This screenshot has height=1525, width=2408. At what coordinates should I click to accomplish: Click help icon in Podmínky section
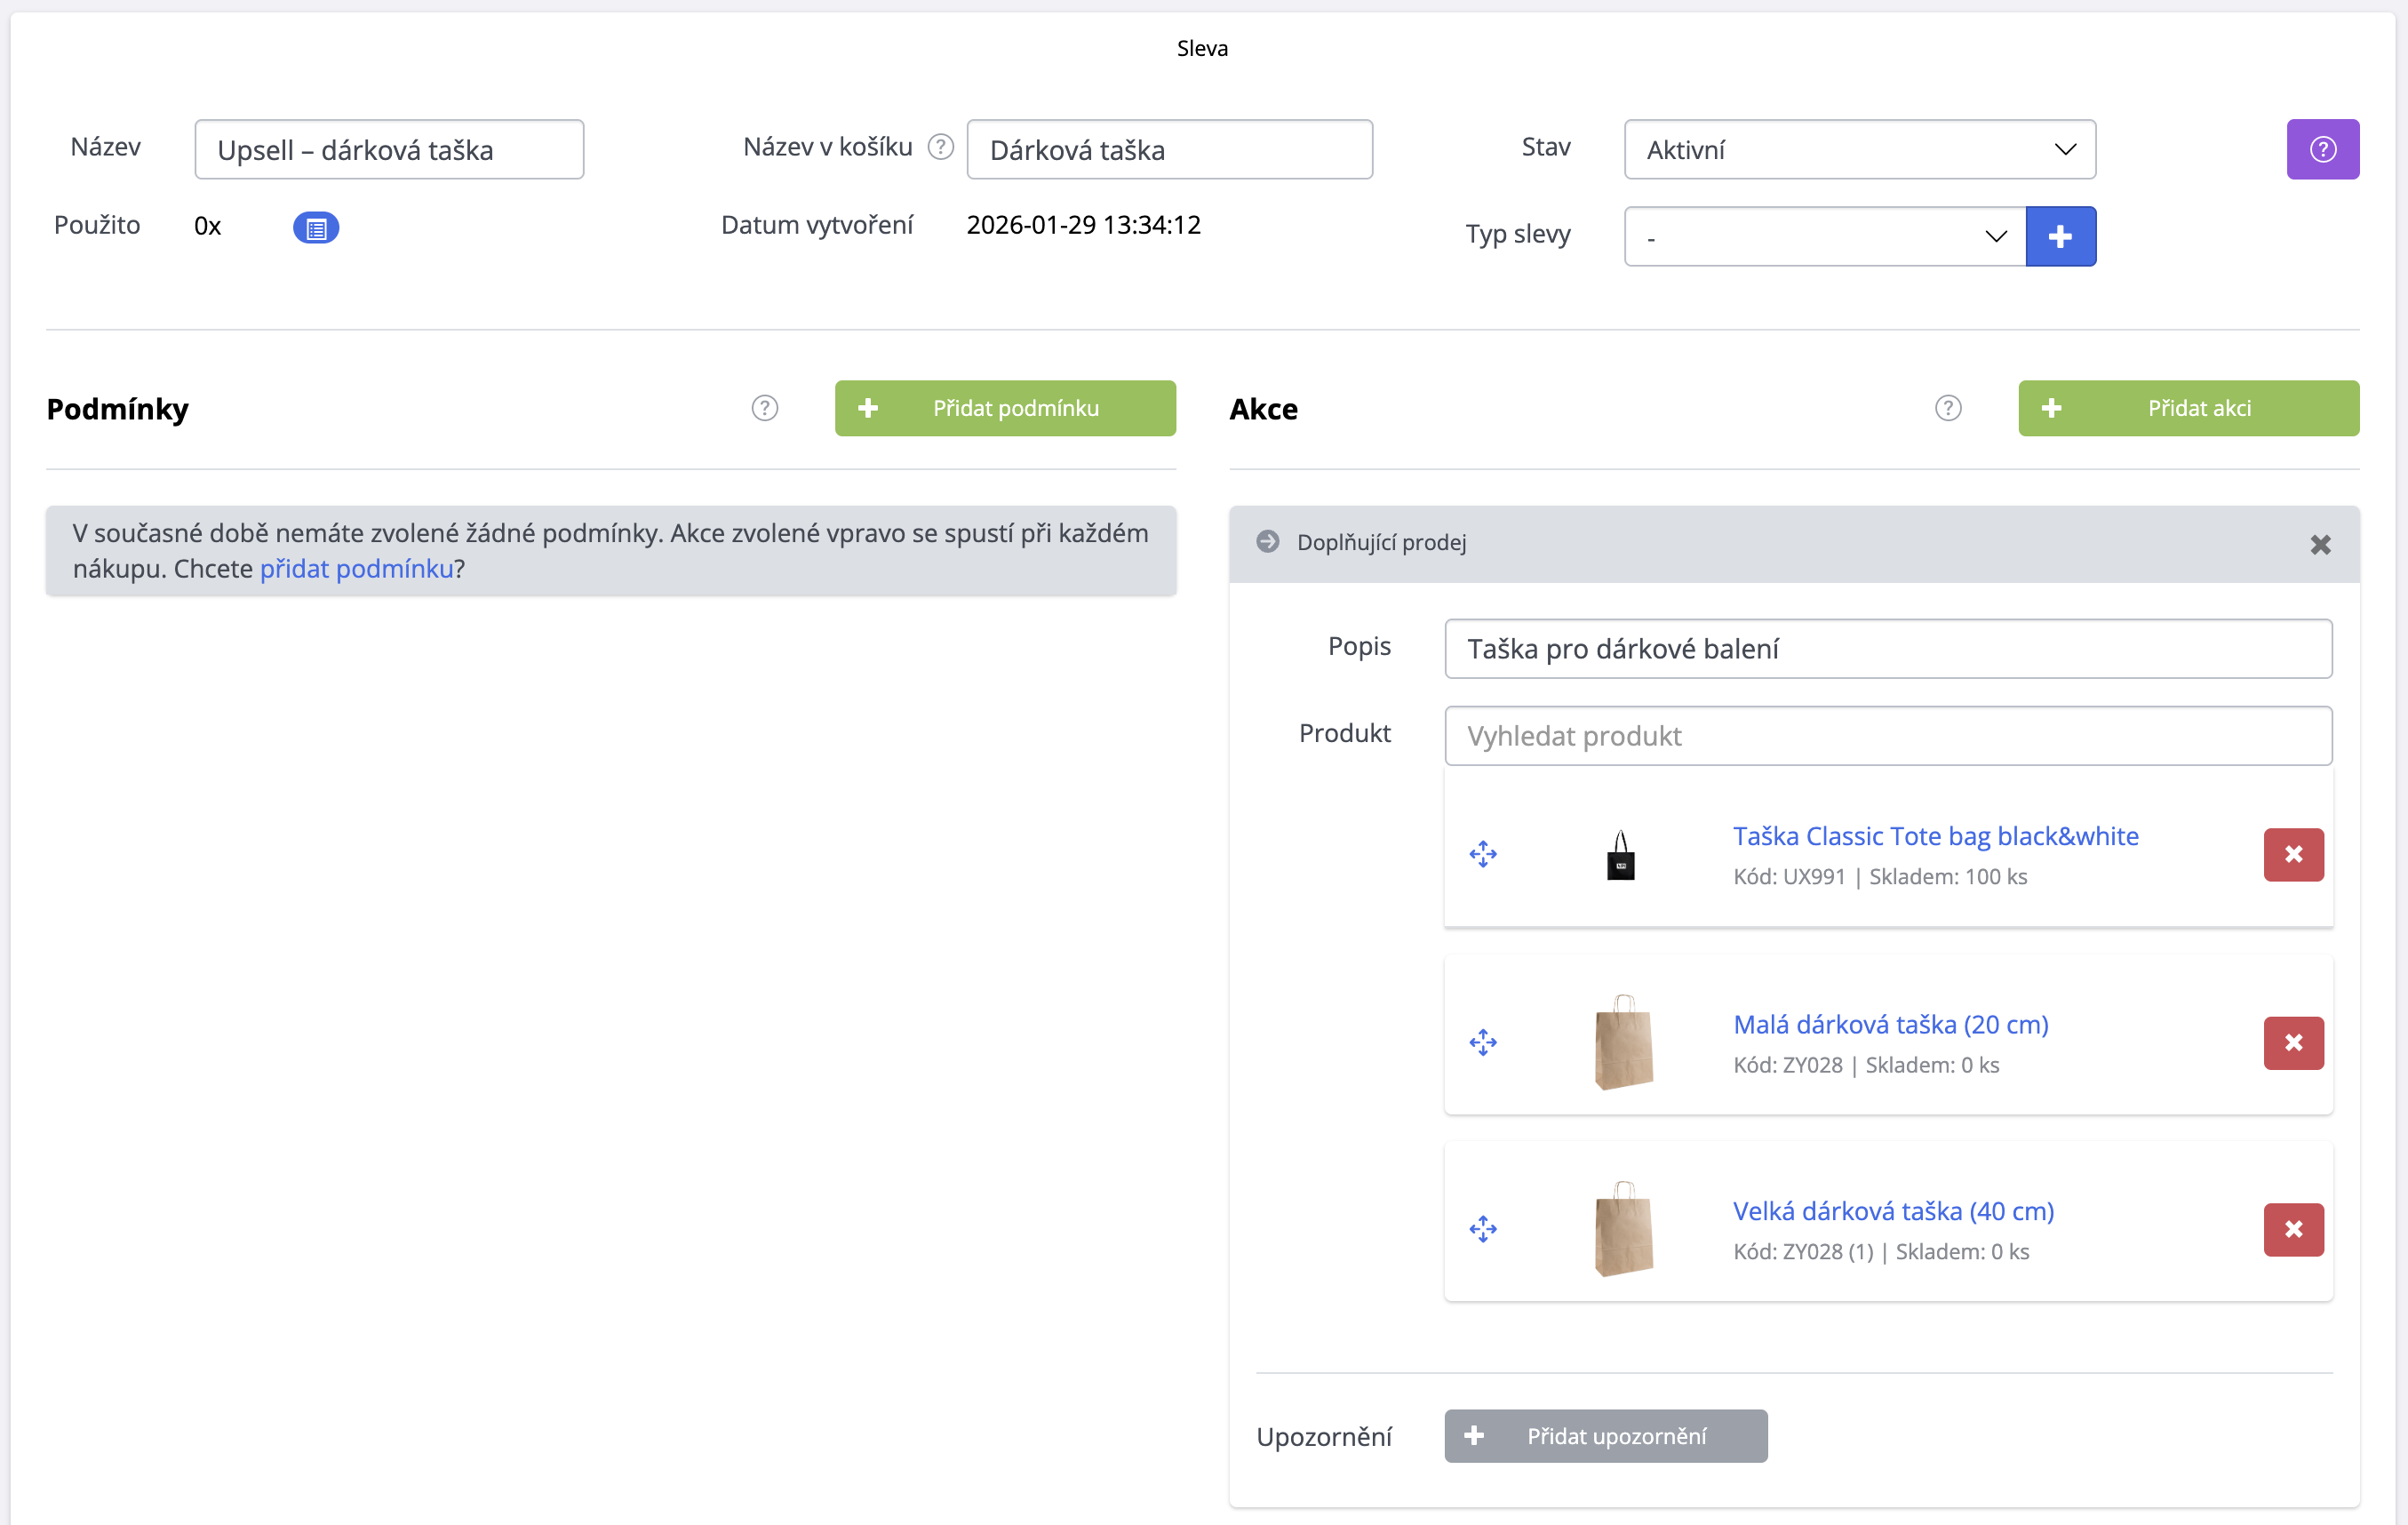[x=765, y=408]
